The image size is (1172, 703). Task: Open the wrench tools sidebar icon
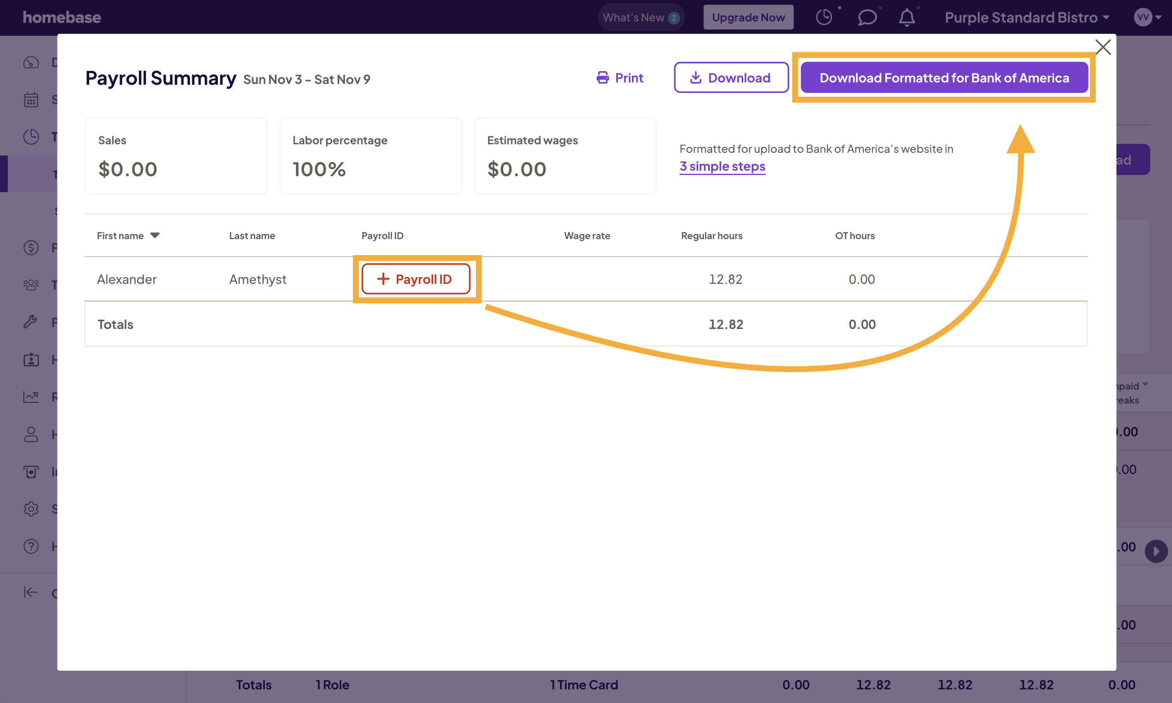click(x=31, y=322)
